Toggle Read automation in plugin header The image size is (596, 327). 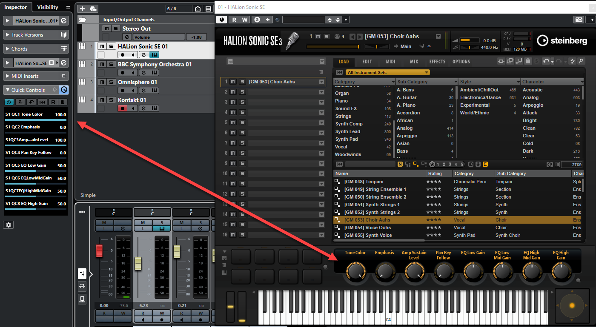(234, 20)
